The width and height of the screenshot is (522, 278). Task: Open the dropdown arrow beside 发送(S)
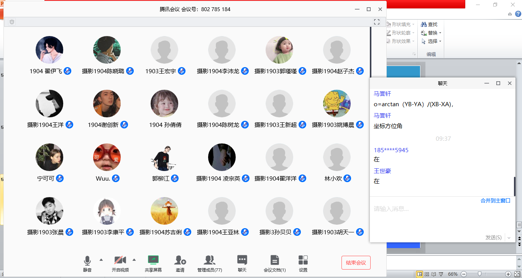coord(509,238)
